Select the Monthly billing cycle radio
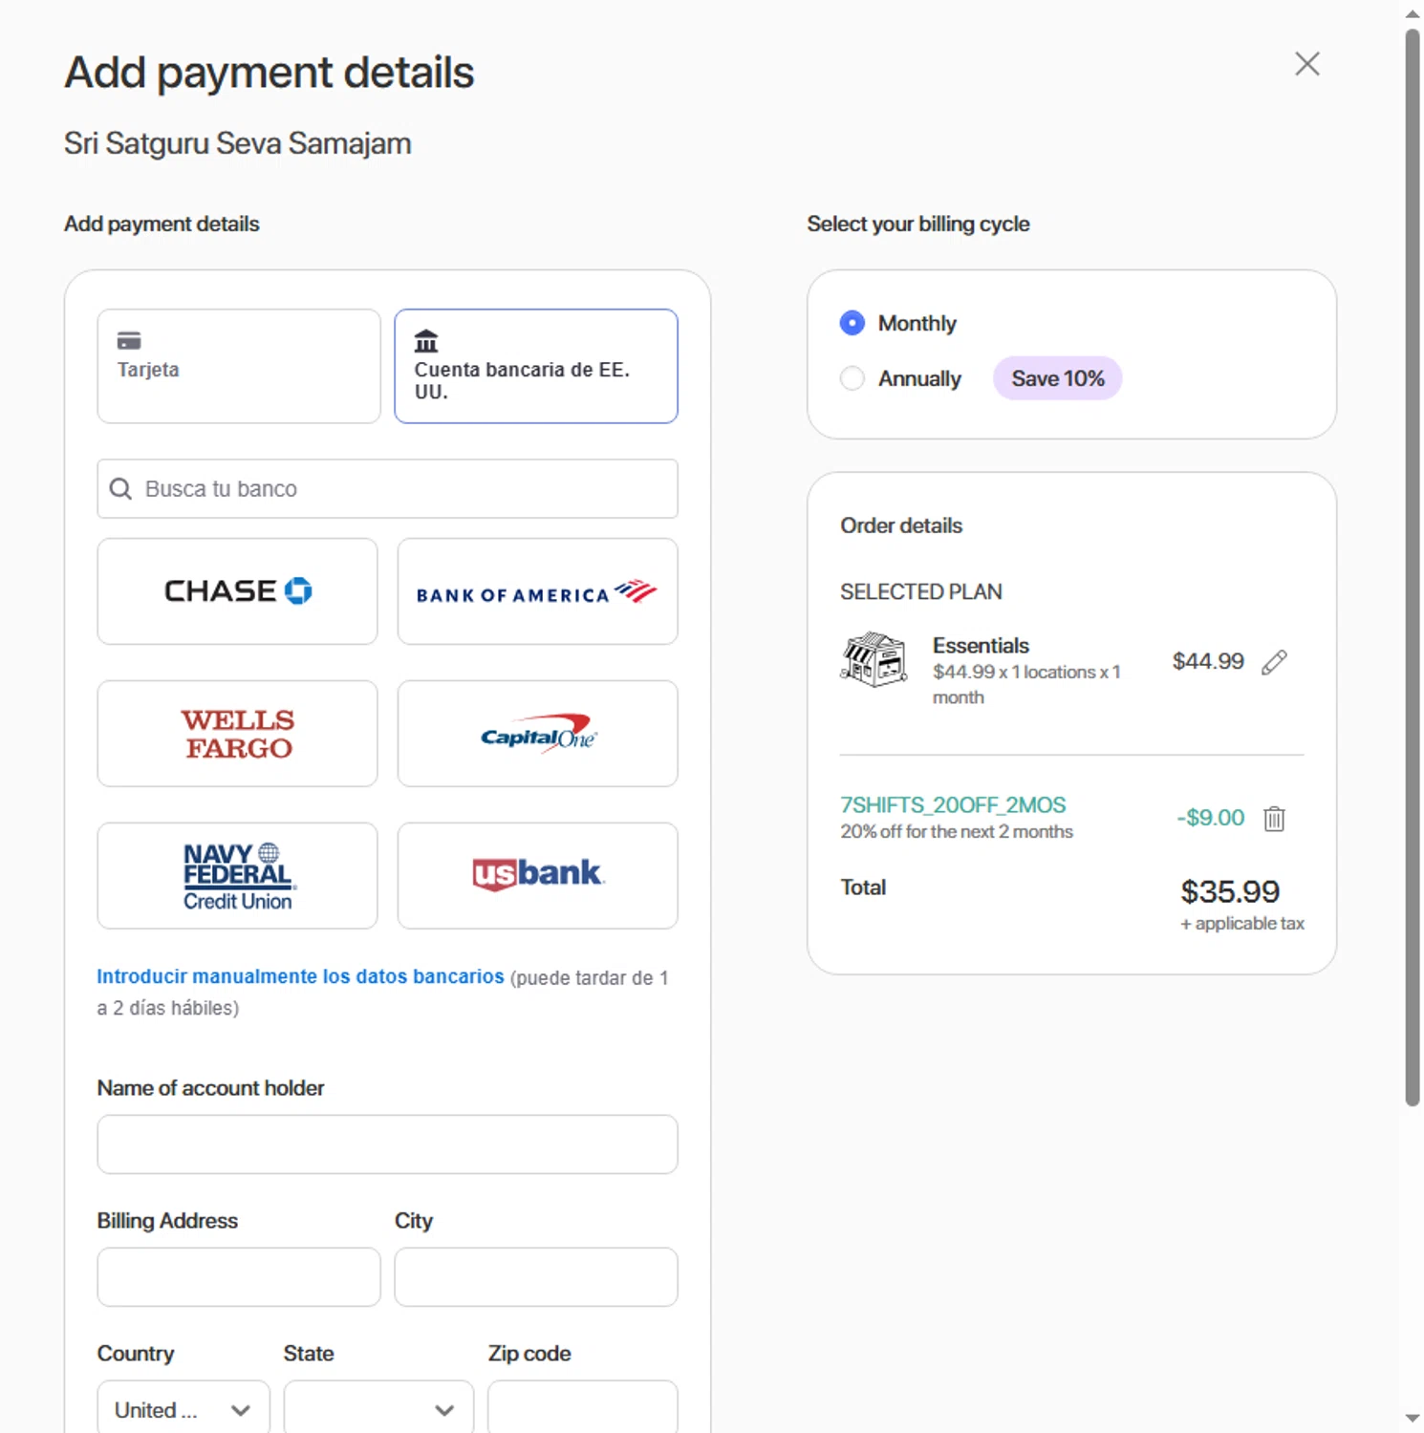1424x1433 pixels. pyautogui.click(x=852, y=323)
